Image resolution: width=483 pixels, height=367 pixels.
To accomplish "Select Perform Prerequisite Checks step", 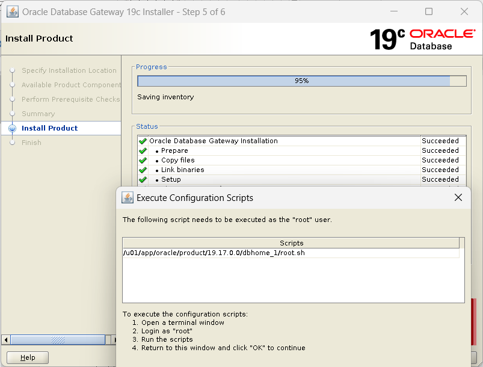I will click(70, 99).
